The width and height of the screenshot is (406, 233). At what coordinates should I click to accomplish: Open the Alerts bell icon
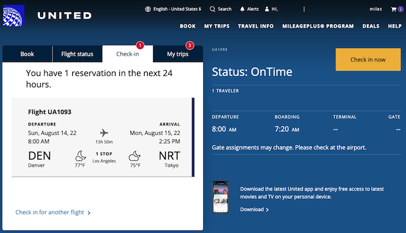(x=242, y=9)
